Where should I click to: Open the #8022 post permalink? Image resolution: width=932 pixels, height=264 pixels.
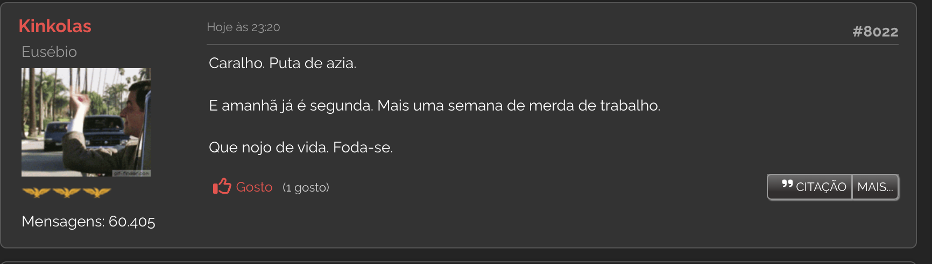[x=875, y=32]
